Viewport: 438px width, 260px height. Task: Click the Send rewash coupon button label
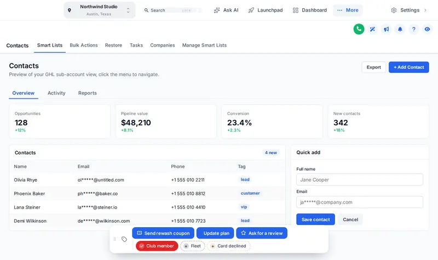pos(167,233)
